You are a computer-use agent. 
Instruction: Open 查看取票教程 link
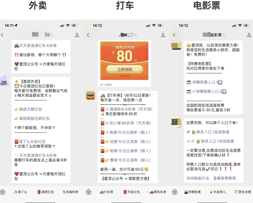click(225, 178)
